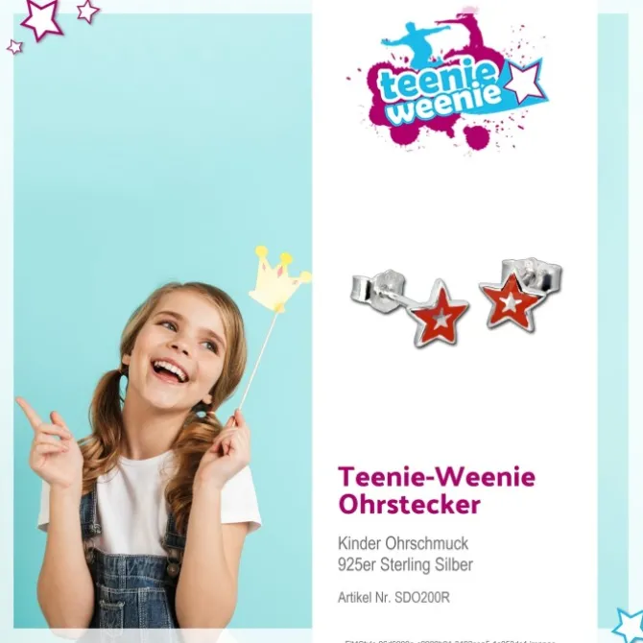Click the blue outlined star bottom right corner
This screenshot has width=643, height=643.
(x=630, y=627)
